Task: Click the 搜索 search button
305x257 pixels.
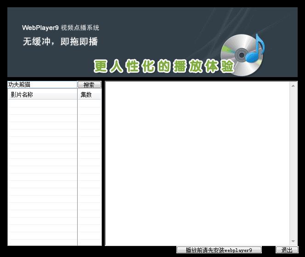Action: (x=89, y=84)
